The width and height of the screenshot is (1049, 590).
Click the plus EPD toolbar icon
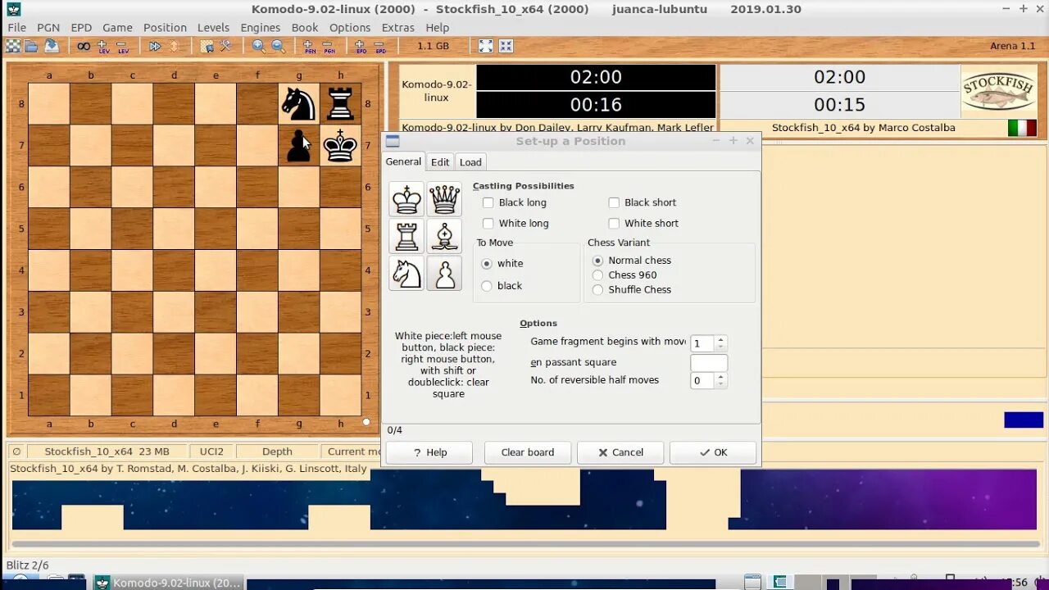361,46
